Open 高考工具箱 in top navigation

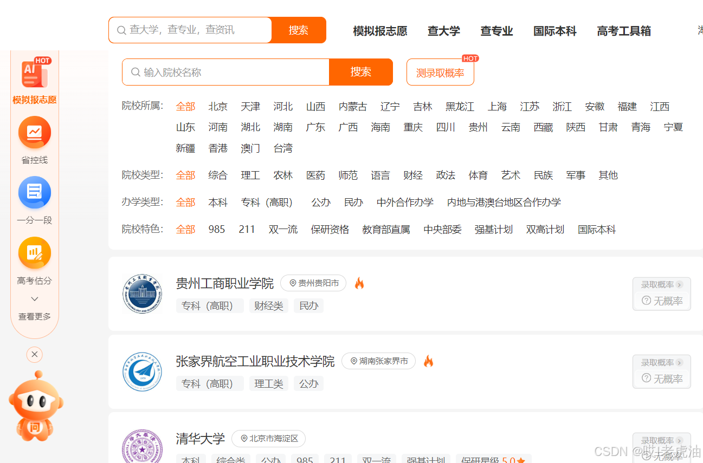624,31
